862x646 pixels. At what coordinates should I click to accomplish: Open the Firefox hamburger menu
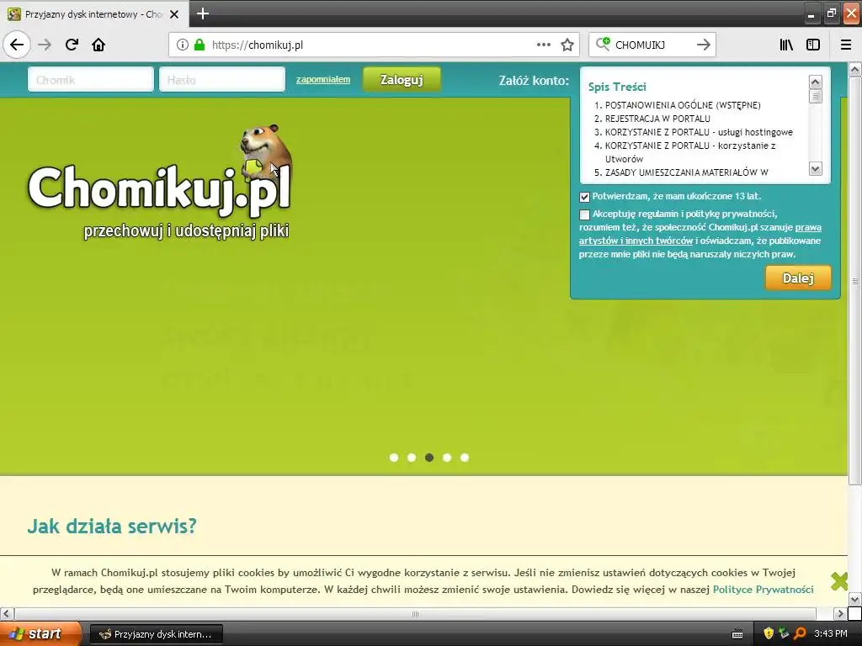click(x=846, y=45)
